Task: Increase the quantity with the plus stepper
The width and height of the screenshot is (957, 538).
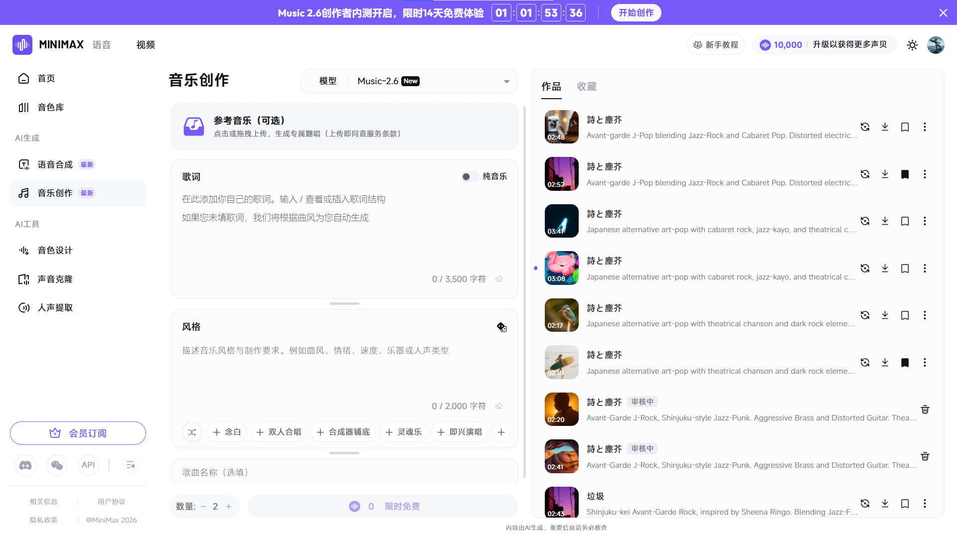Action: 229,507
